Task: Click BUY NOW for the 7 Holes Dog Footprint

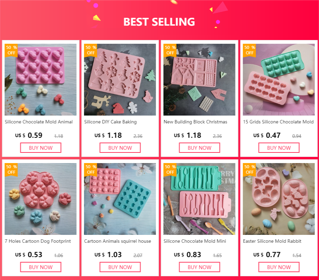Action: point(41,267)
